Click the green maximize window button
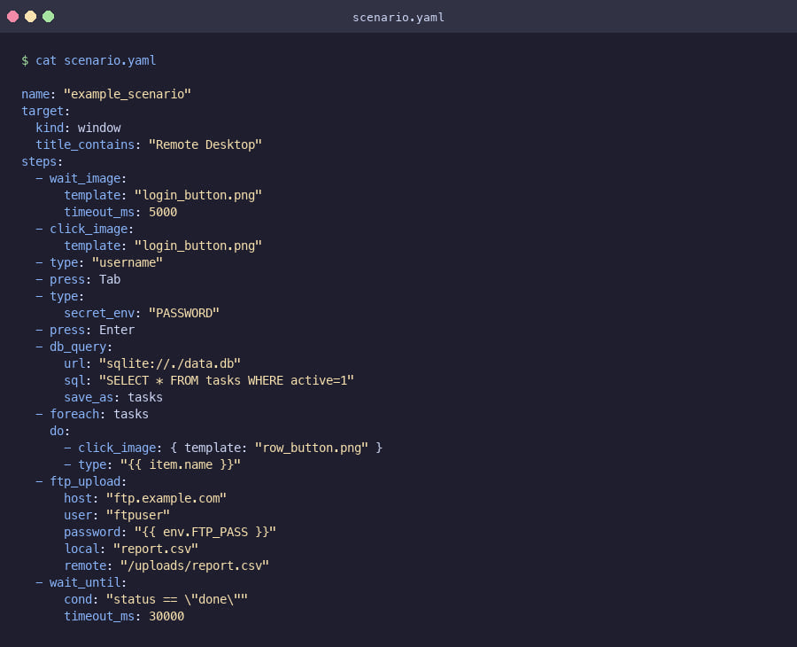The height and width of the screenshot is (647, 797). (49, 16)
